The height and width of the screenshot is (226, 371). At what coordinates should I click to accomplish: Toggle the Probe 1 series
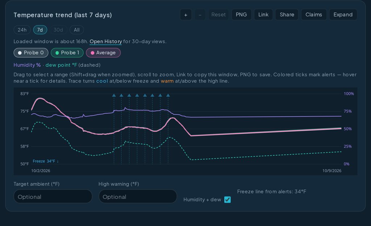pos(67,53)
